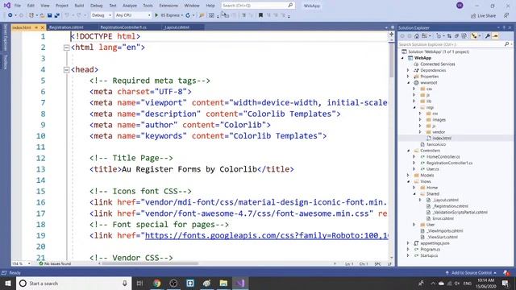Start debugging with IIS Express play button

(156, 15)
